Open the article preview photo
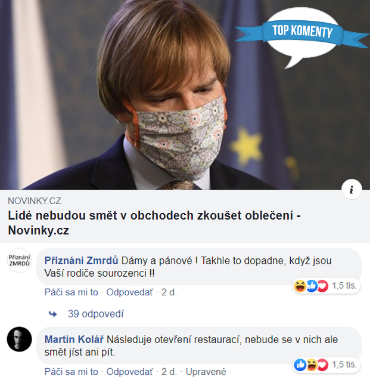 (185, 95)
